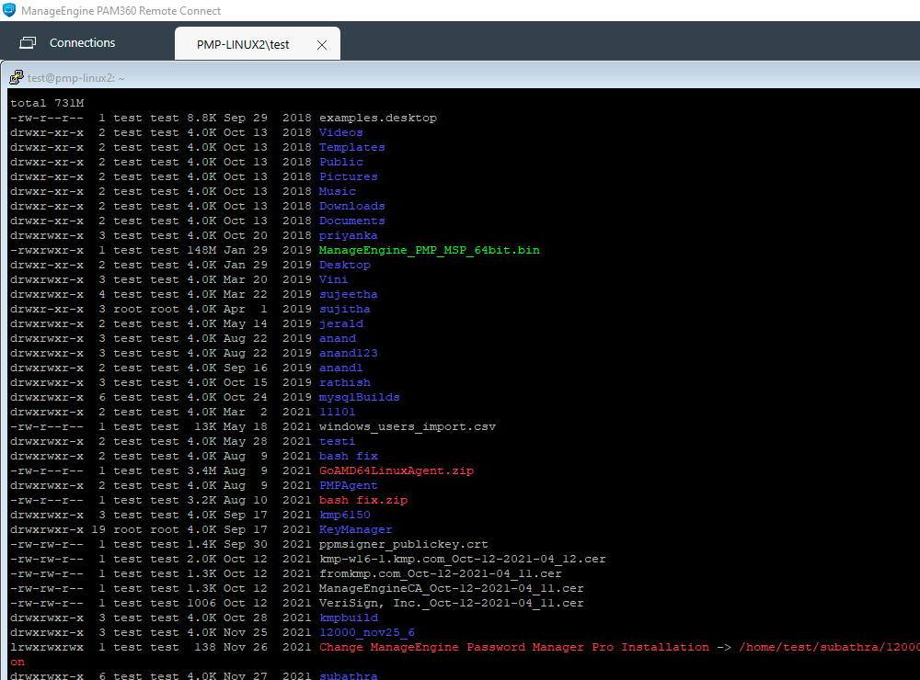Click the 11101 directory name
This screenshot has width=920, height=680.
(338, 412)
